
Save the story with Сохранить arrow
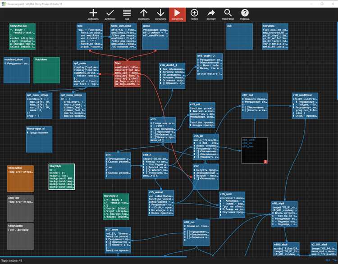pyautogui.click(x=144, y=13)
